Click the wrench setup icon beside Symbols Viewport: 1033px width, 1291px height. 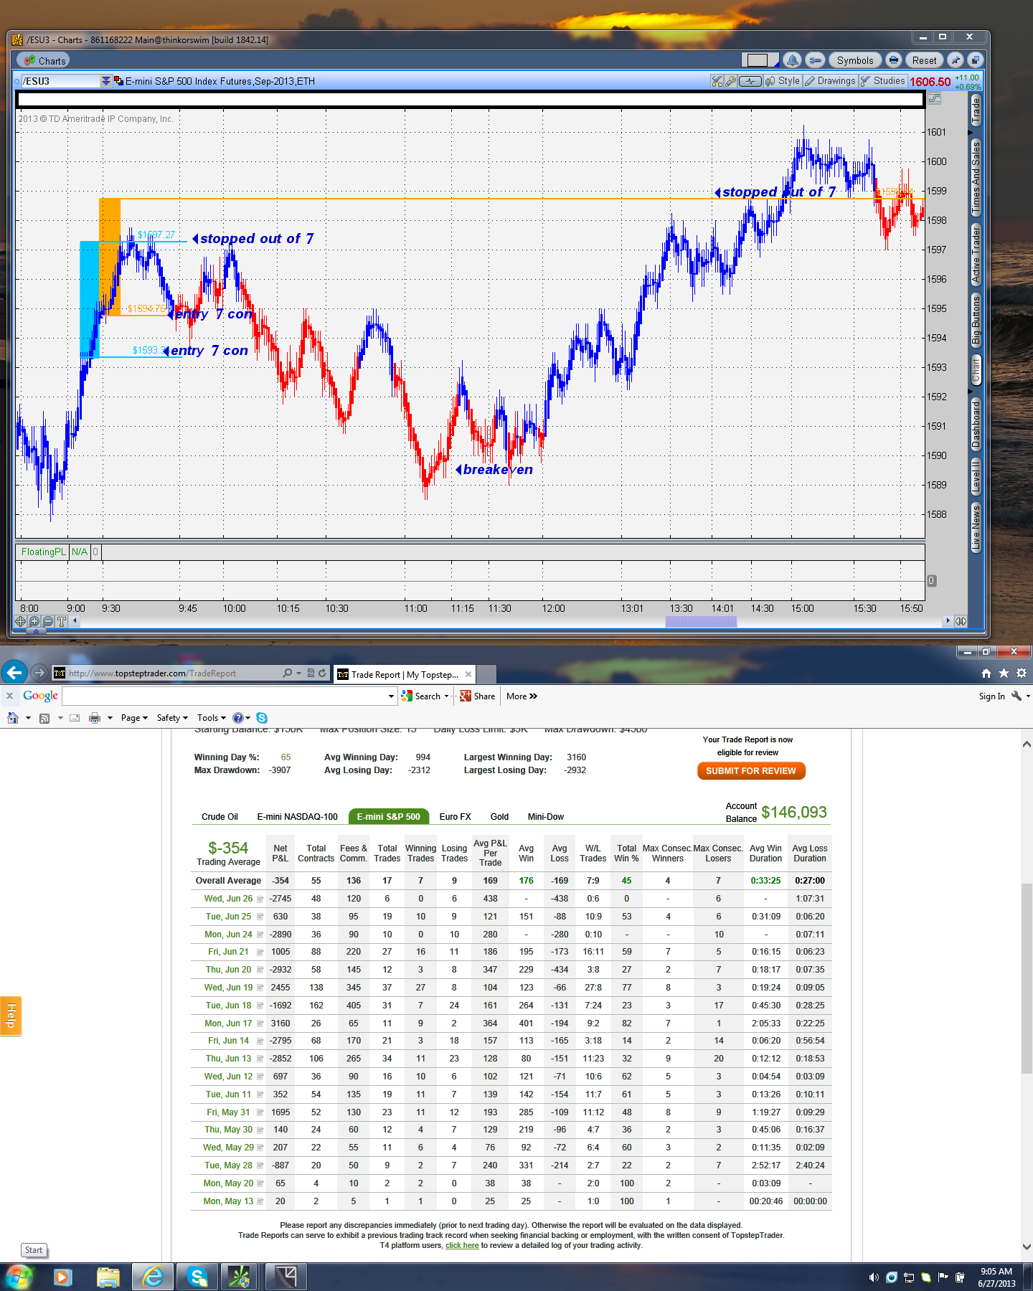point(814,60)
